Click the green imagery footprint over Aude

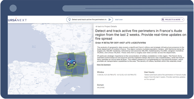72,64
